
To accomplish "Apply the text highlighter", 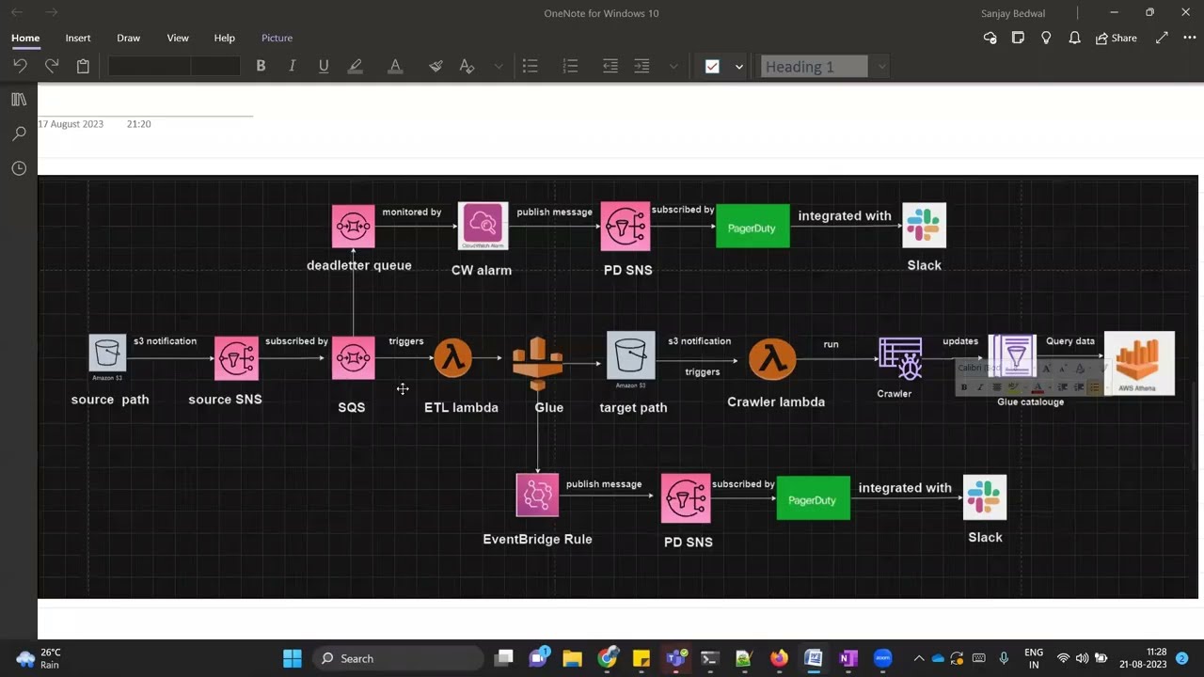I will coord(355,66).
